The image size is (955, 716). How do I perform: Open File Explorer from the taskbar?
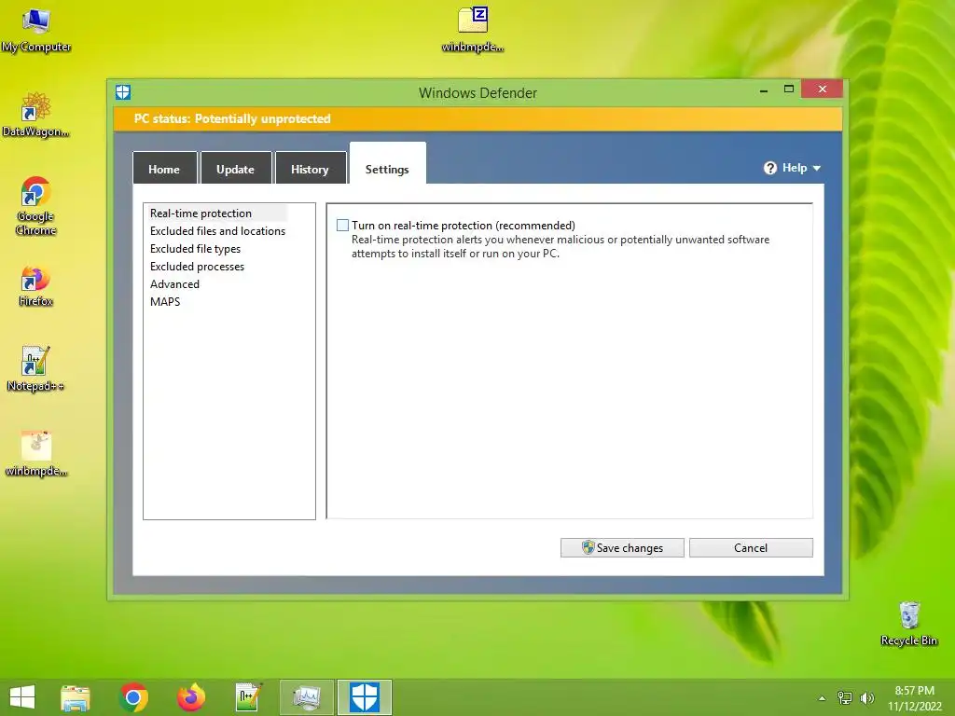pos(76,697)
